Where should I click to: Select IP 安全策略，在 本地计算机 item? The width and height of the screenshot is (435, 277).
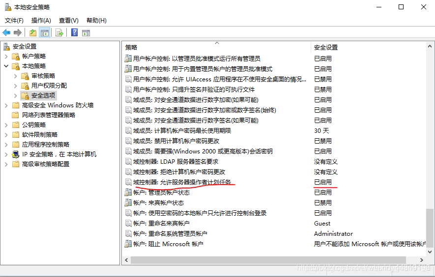click(x=59, y=154)
